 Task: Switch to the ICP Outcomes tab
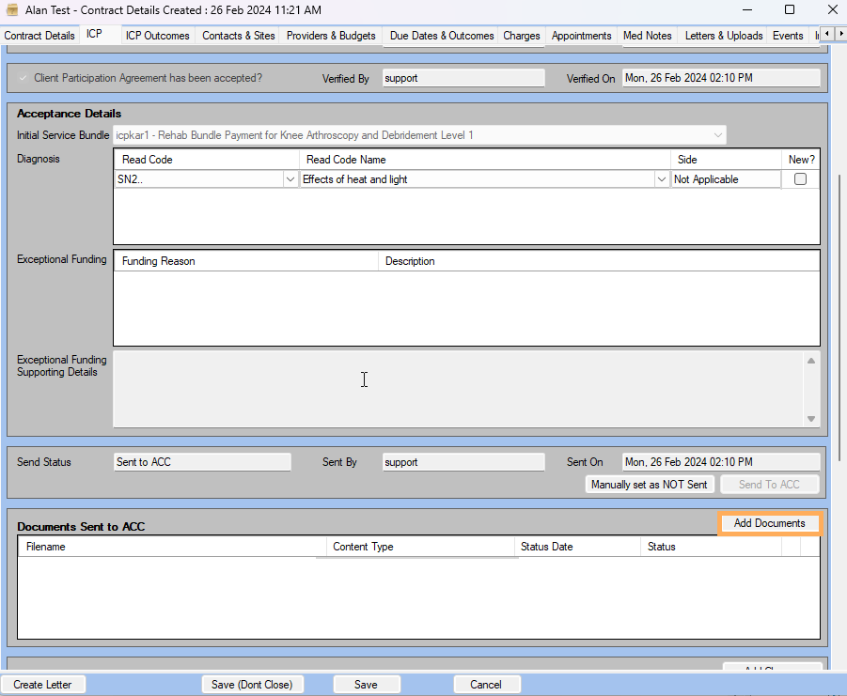click(x=157, y=36)
